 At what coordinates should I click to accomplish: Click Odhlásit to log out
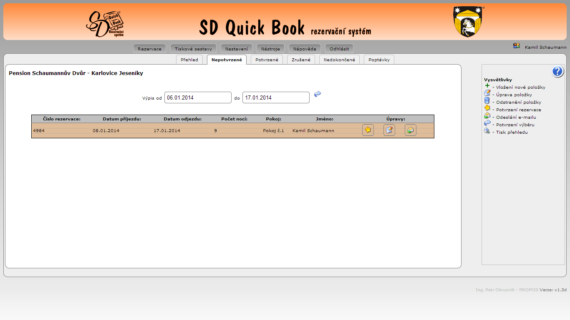pos(339,49)
